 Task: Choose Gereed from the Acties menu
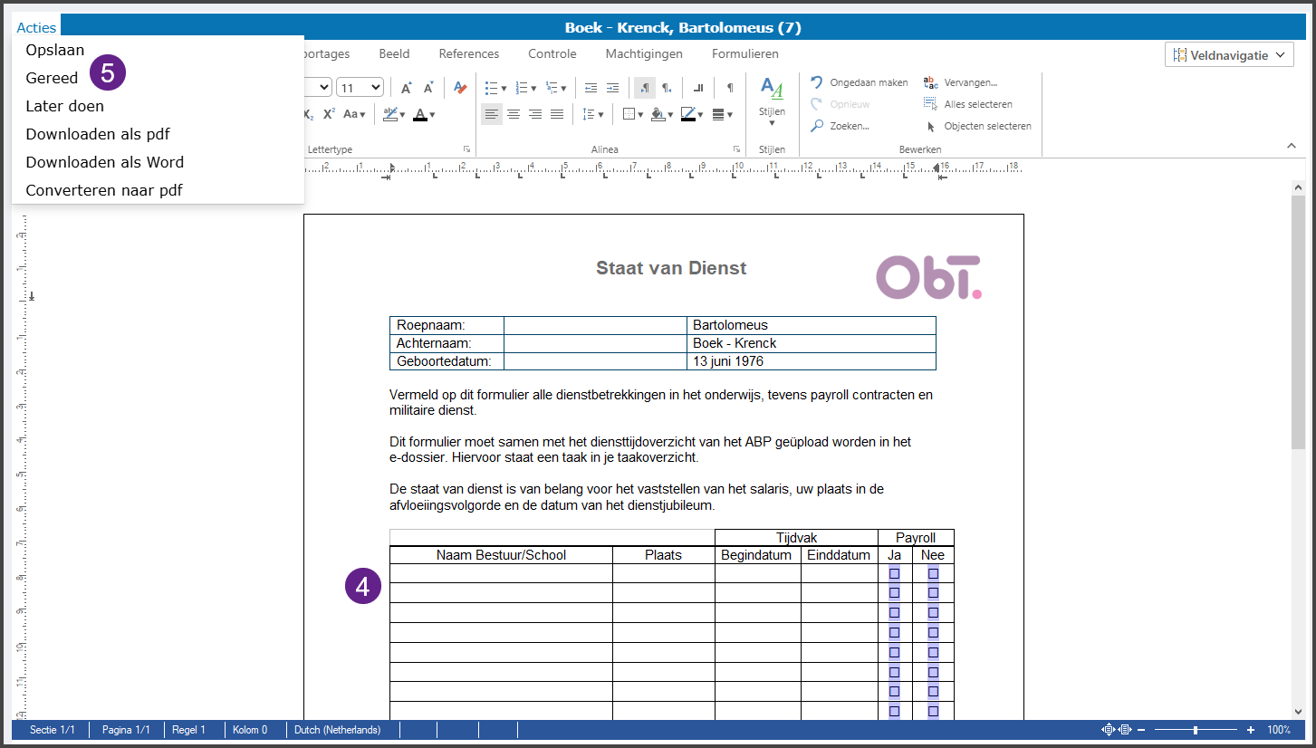[52, 78]
